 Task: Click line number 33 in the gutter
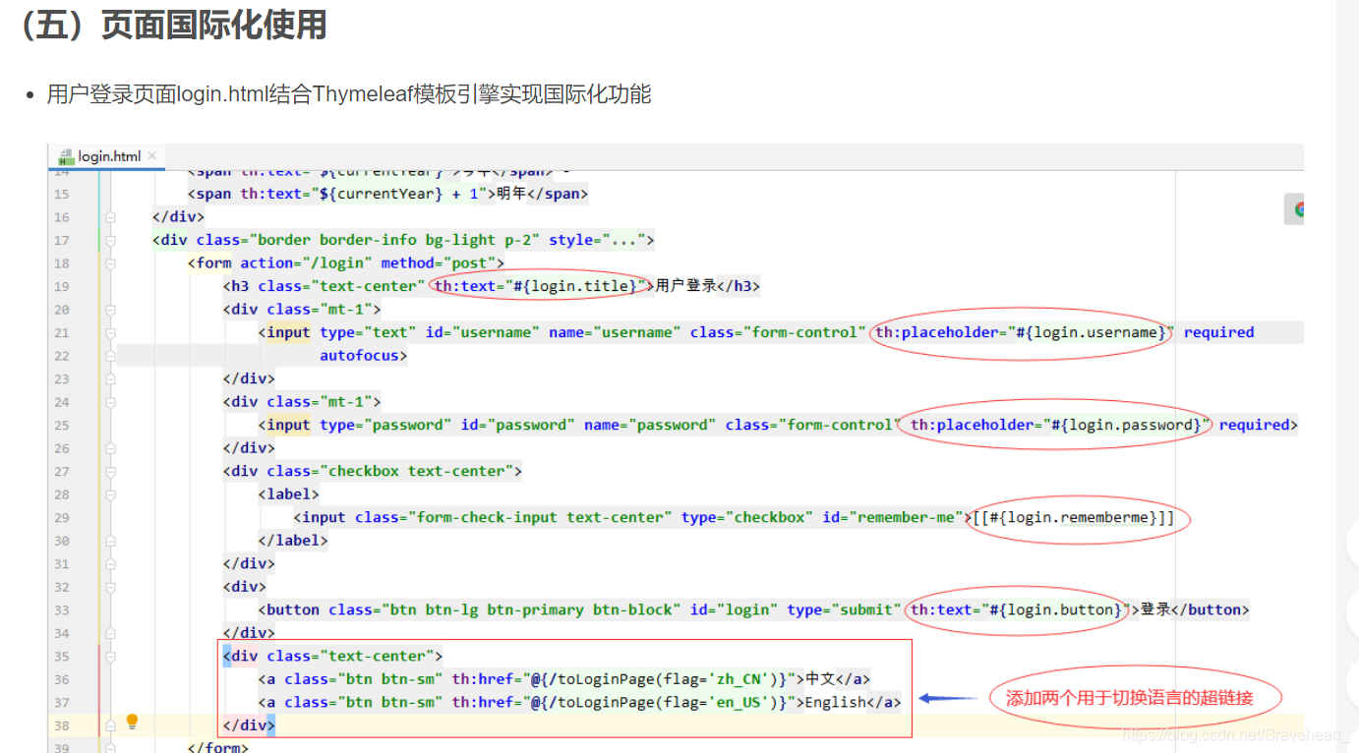click(x=62, y=610)
